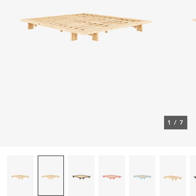Click the gray slide number indicator
This screenshot has width=196, height=196.
click(176, 122)
